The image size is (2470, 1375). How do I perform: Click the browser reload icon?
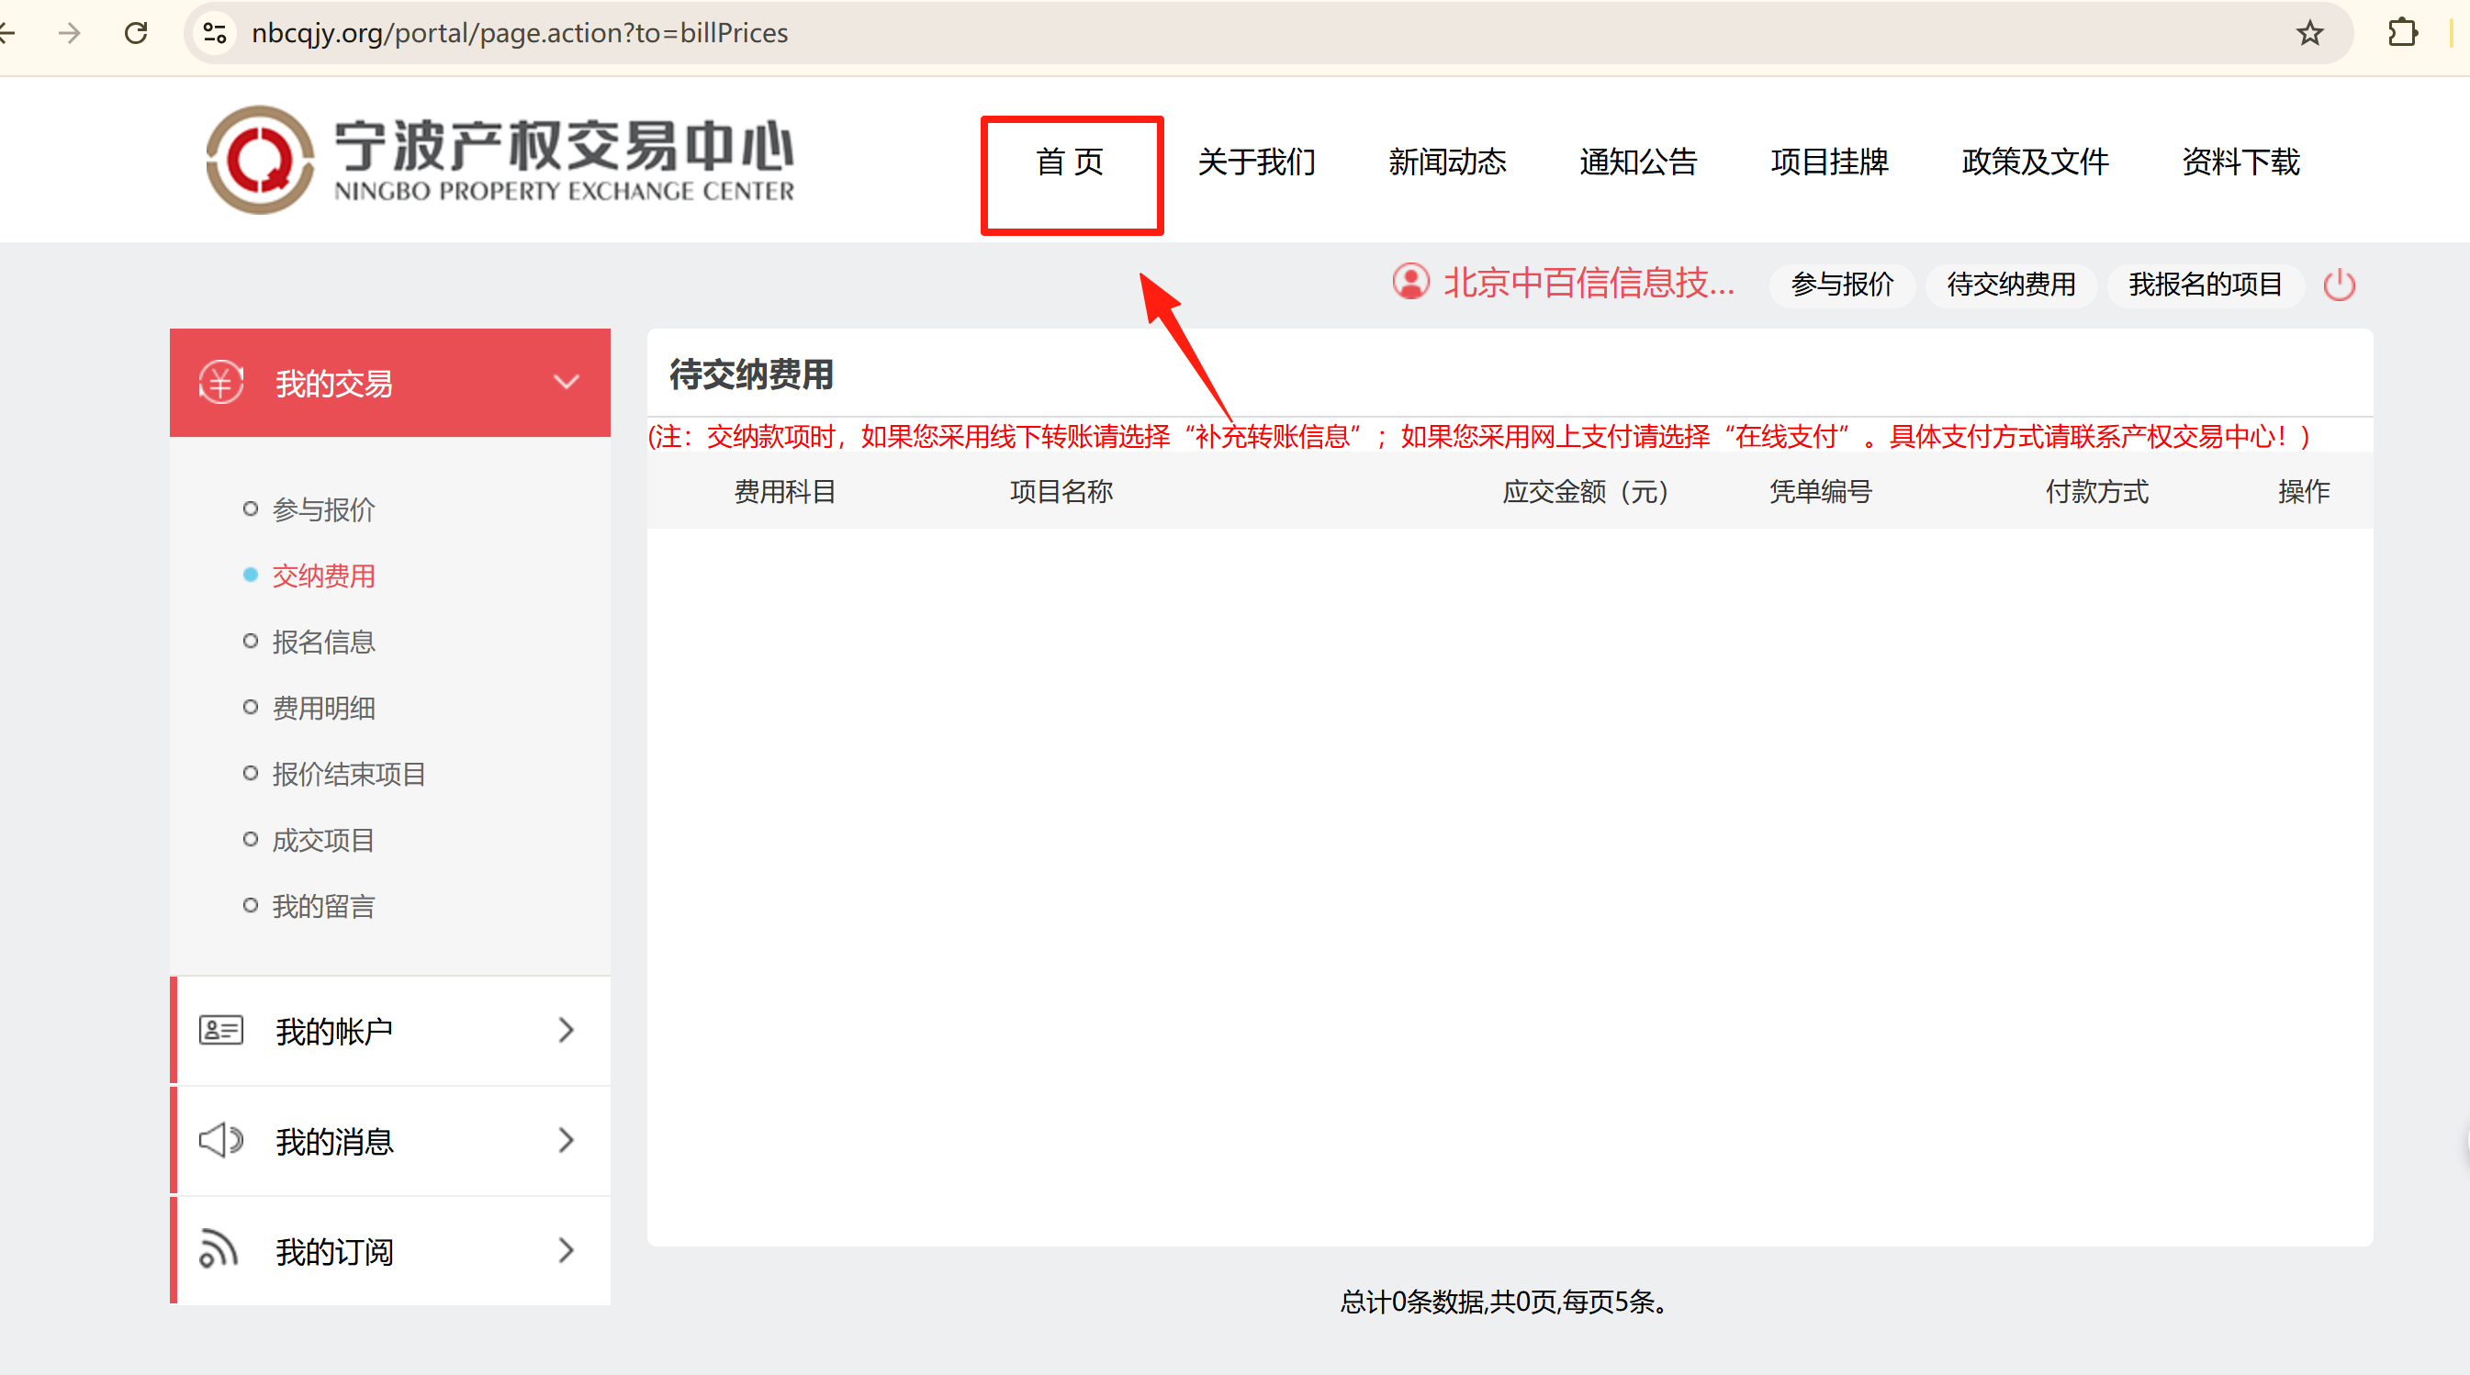(x=136, y=34)
